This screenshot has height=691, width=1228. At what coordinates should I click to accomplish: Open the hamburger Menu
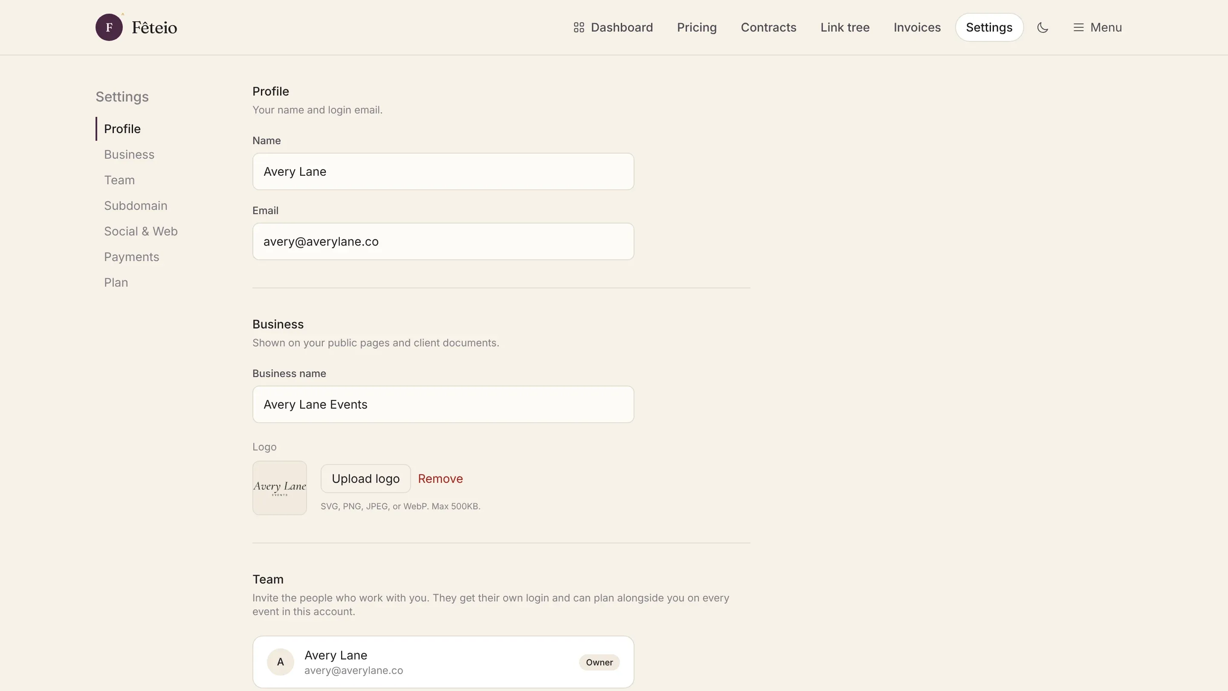tap(1098, 27)
